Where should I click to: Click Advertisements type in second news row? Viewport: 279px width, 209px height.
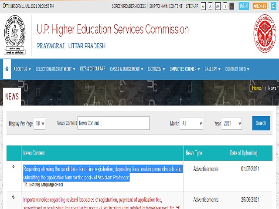(x=206, y=199)
